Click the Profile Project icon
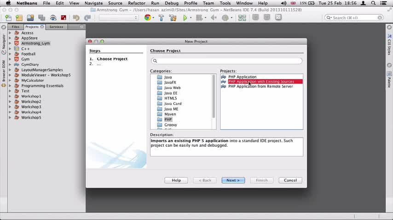Screen dimensions: 393x220 coord(225,18)
